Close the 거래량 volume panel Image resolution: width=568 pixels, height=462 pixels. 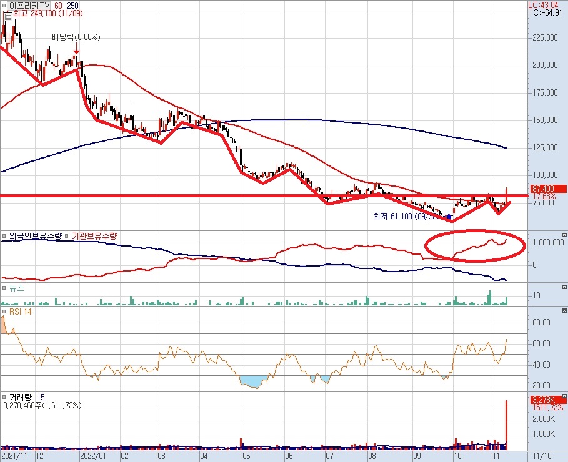pos(564,396)
